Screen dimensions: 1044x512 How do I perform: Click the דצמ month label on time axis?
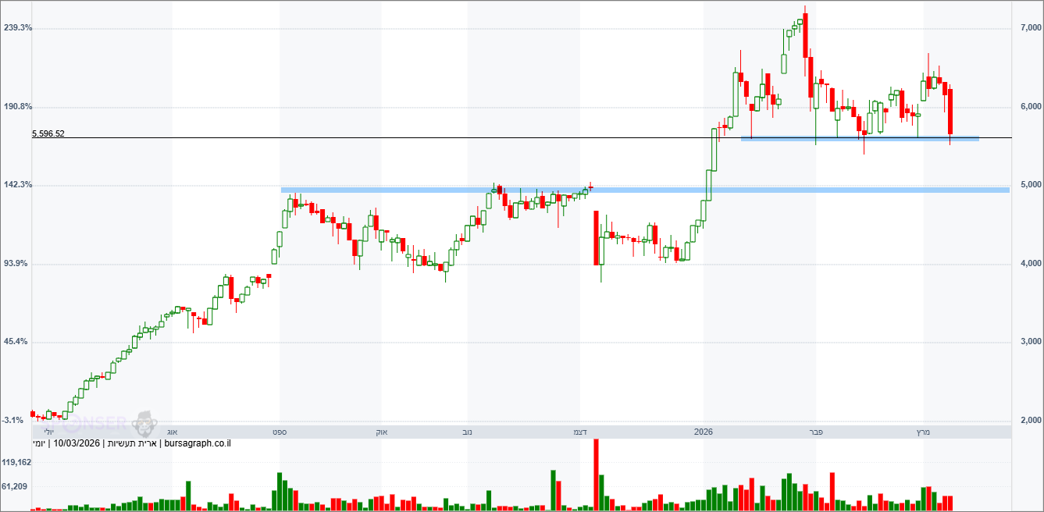point(580,432)
